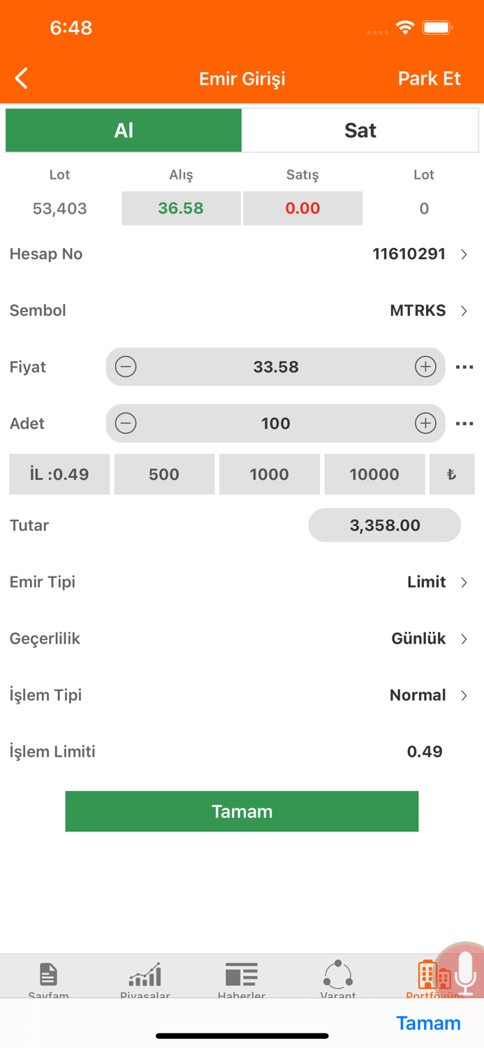Change the Hesap No 11610291

[409, 254]
